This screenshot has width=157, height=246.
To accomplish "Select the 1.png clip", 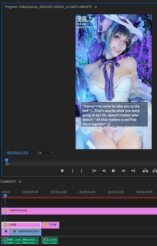I will coord(21,225).
